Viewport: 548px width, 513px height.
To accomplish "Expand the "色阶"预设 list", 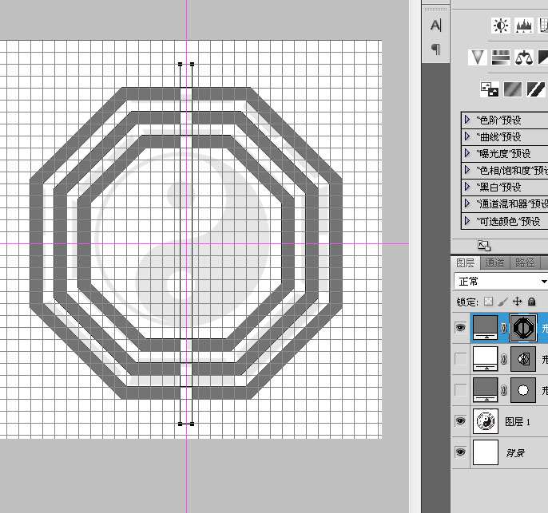I will [x=467, y=120].
